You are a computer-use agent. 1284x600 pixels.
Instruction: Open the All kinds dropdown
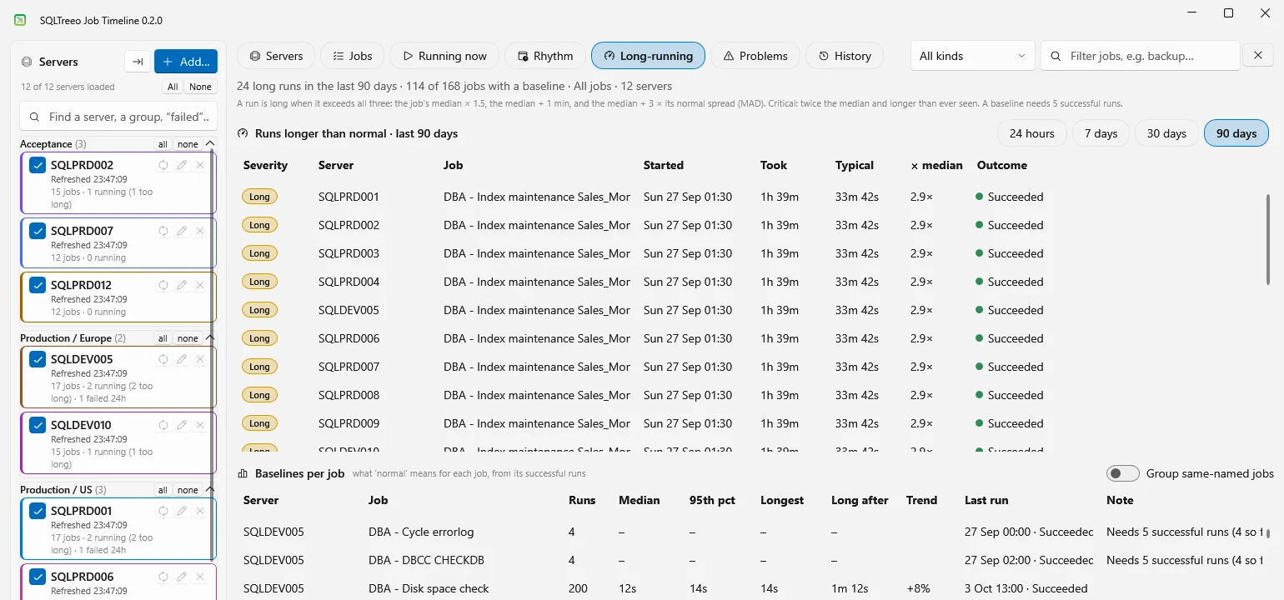[972, 56]
